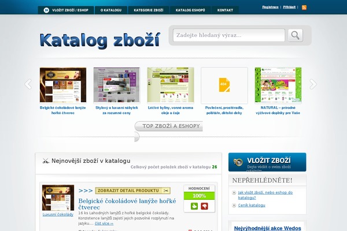Click the Nejnovější zboží v katalogu heading
The image size is (347, 231).
point(91,161)
